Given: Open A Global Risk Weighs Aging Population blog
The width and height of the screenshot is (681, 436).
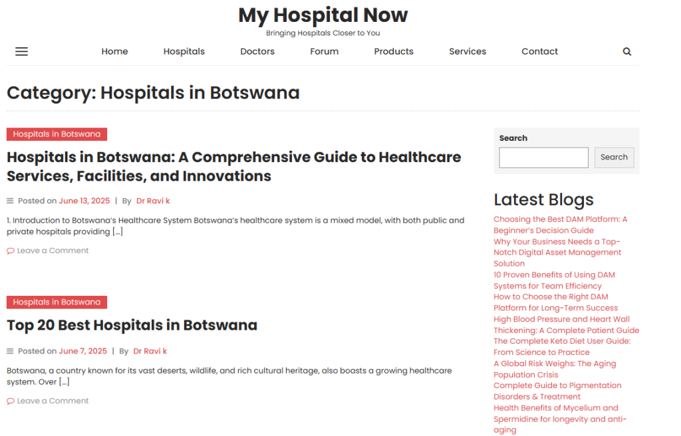Looking at the screenshot, I should [555, 369].
